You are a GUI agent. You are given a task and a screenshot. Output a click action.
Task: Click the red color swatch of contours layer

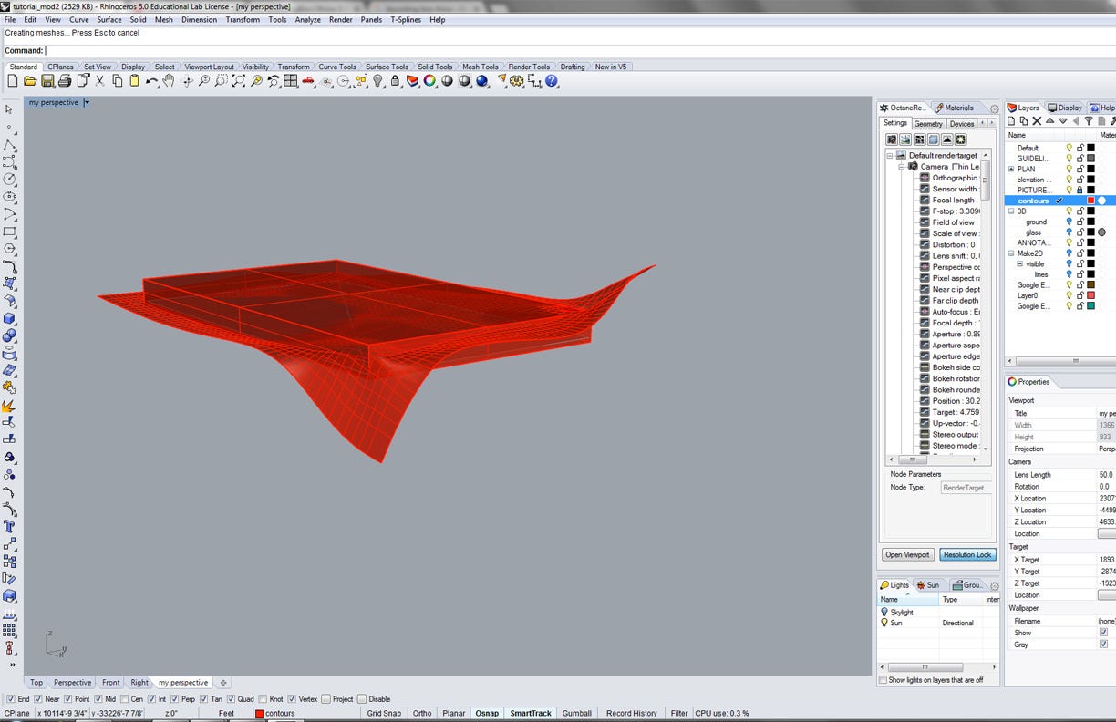click(1090, 201)
